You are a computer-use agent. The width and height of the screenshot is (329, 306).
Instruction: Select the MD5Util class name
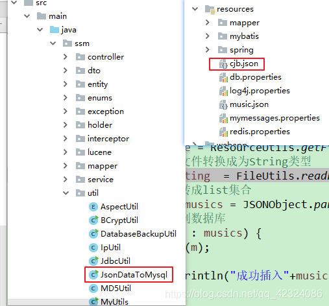pyautogui.click(x=116, y=288)
